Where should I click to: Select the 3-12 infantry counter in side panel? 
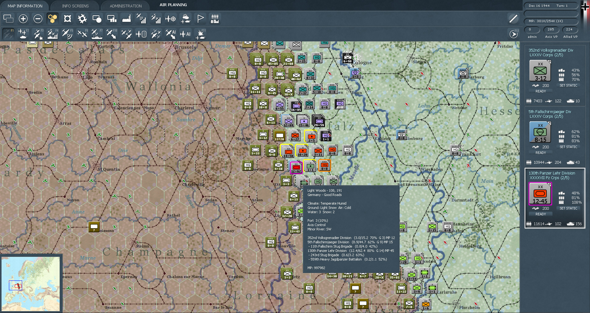tap(540, 71)
